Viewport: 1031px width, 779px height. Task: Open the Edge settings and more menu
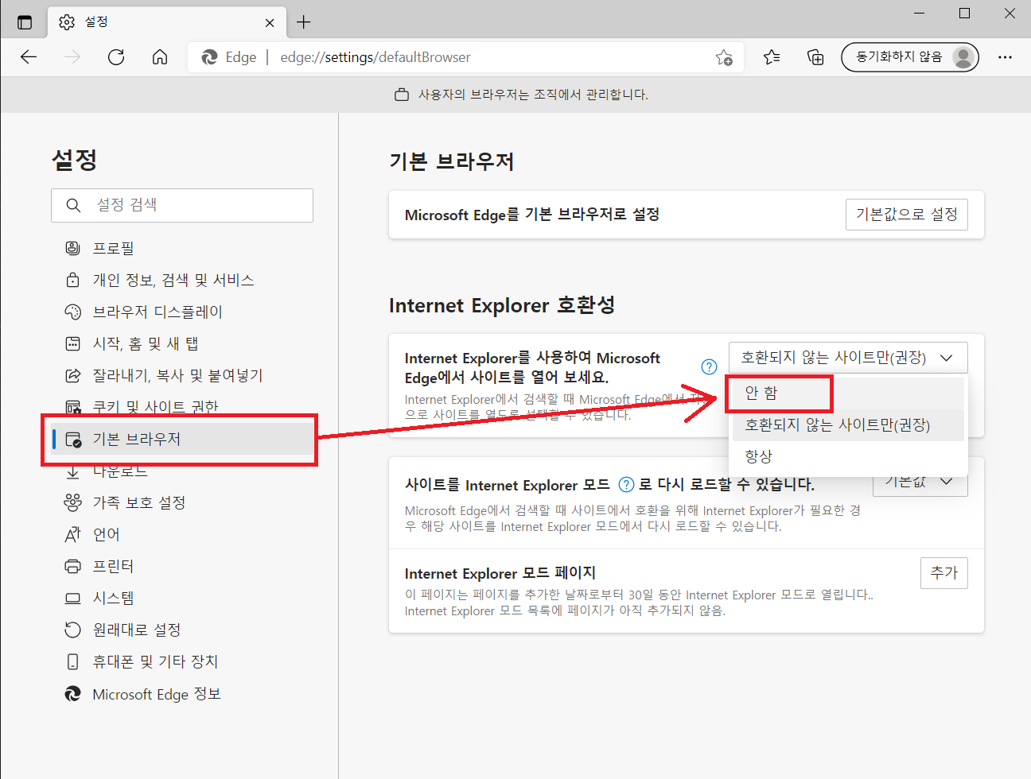[1006, 57]
